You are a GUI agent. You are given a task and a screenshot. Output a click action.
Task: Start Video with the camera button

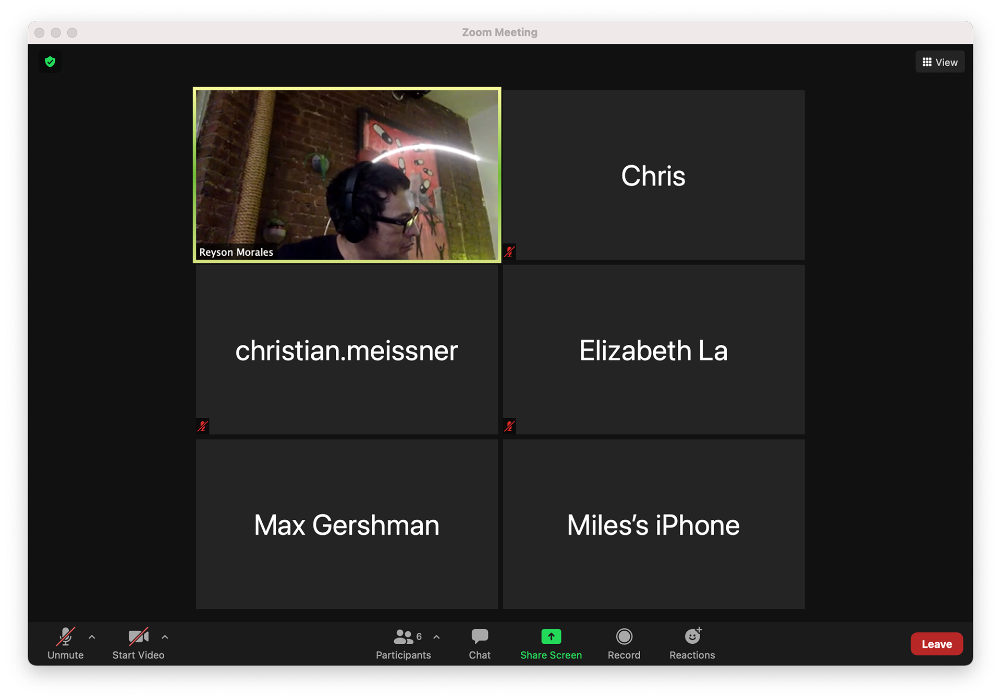(x=138, y=644)
